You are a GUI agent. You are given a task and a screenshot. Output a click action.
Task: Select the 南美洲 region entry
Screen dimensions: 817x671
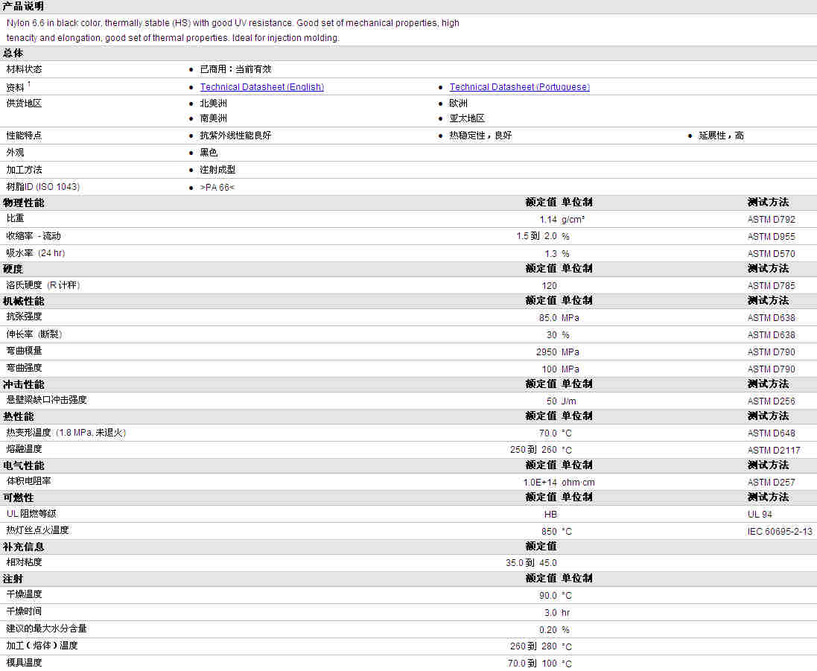coord(214,118)
